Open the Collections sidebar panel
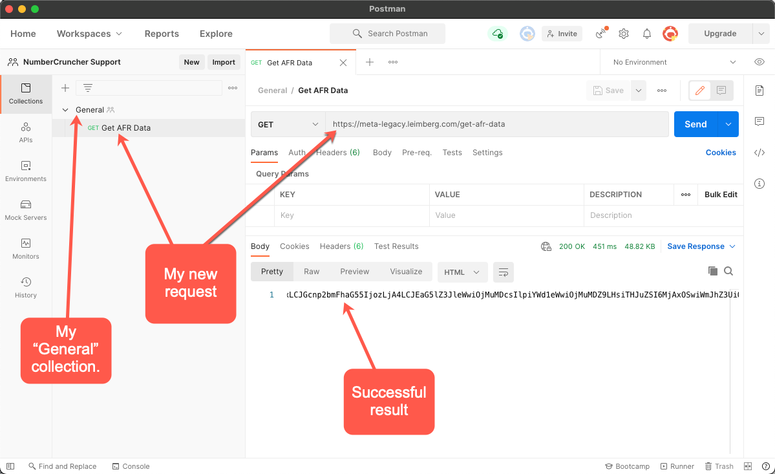Screen dimensions: 775x474 [26, 94]
